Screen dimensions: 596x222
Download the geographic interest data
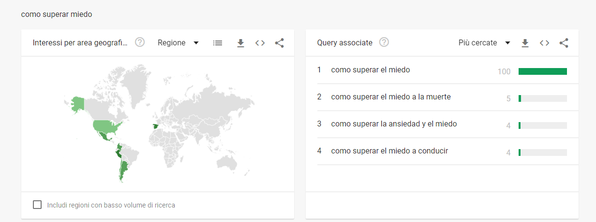coord(240,43)
